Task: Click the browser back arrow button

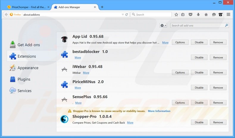Action: pyautogui.click(x=6, y=15)
